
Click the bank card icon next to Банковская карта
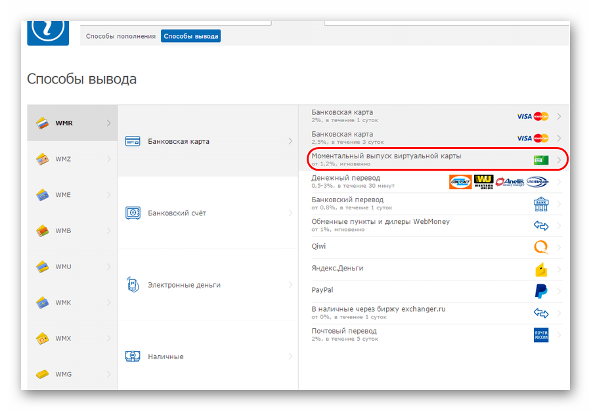coord(133,141)
